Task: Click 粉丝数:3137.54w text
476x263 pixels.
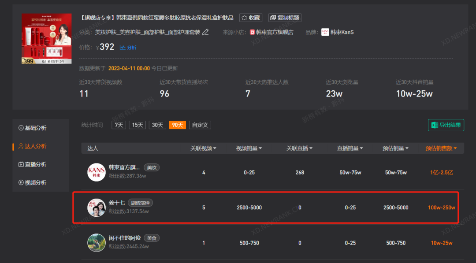Action: [x=129, y=211]
